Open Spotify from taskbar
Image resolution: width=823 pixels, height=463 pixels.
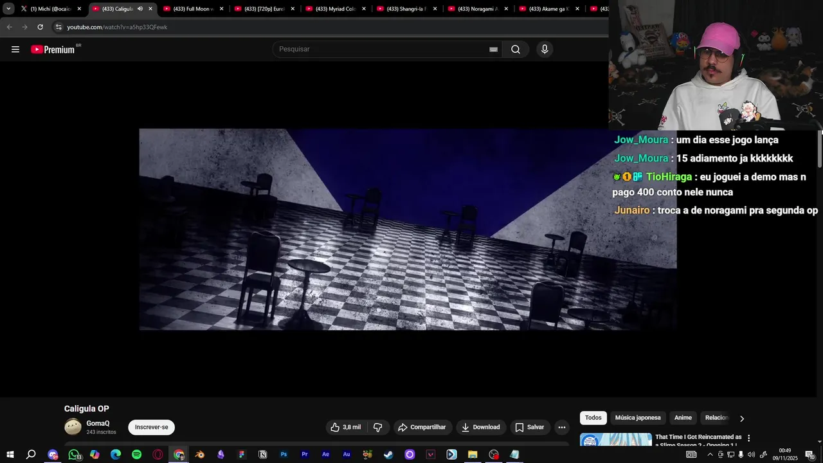pos(137,455)
